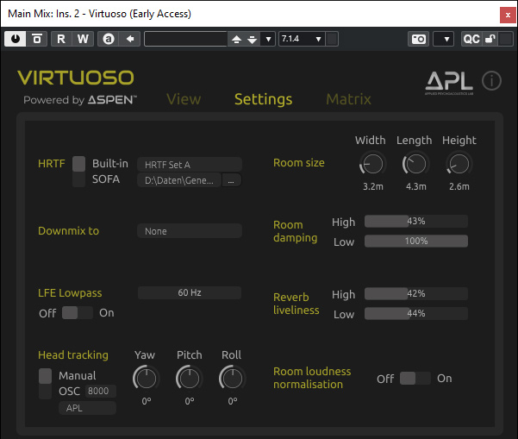Click the plugin power bypass icon
518x439 pixels.
pyautogui.click(x=16, y=39)
